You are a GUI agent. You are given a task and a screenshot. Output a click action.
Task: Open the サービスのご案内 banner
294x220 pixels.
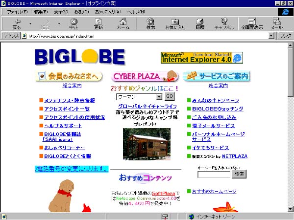pyautogui.click(x=217, y=76)
